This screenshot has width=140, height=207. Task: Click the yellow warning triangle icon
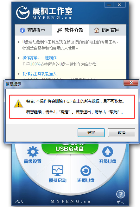click(18, 104)
